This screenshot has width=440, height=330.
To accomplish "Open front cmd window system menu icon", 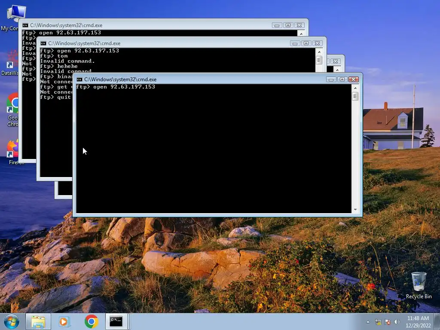I will (79, 79).
